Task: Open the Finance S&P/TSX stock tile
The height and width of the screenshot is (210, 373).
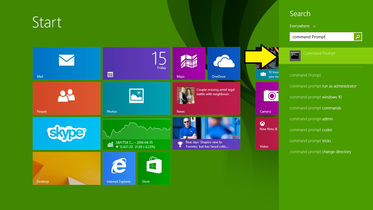Action: (x=137, y=133)
